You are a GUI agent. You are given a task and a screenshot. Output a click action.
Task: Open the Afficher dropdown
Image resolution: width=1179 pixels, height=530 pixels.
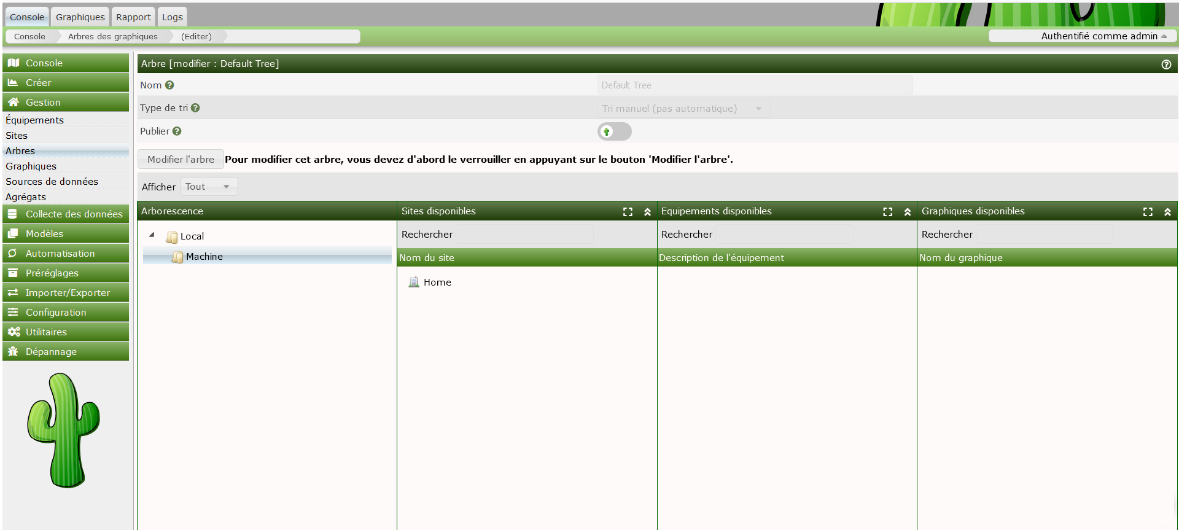(208, 187)
